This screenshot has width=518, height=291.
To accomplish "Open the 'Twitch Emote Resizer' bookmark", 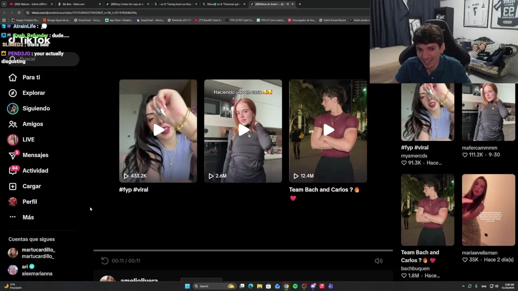I will click(x=332, y=20).
